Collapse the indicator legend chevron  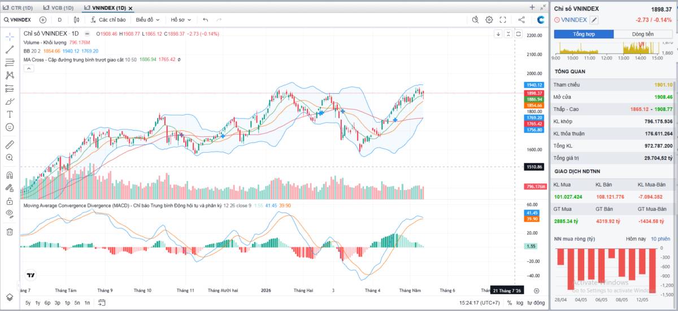pyautogui.click(x=28, y=68)
